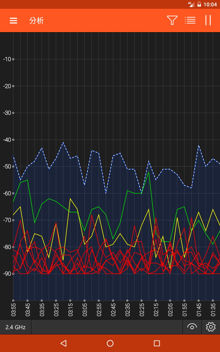Select the -30 axis label
220x352 pixels.
click(7, 113)
